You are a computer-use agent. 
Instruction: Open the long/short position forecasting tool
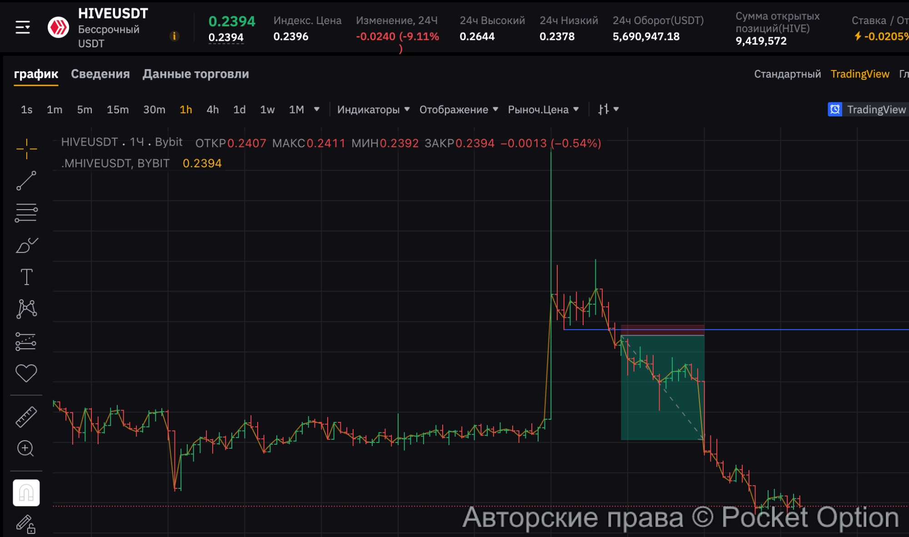click(x=26, y=341)
